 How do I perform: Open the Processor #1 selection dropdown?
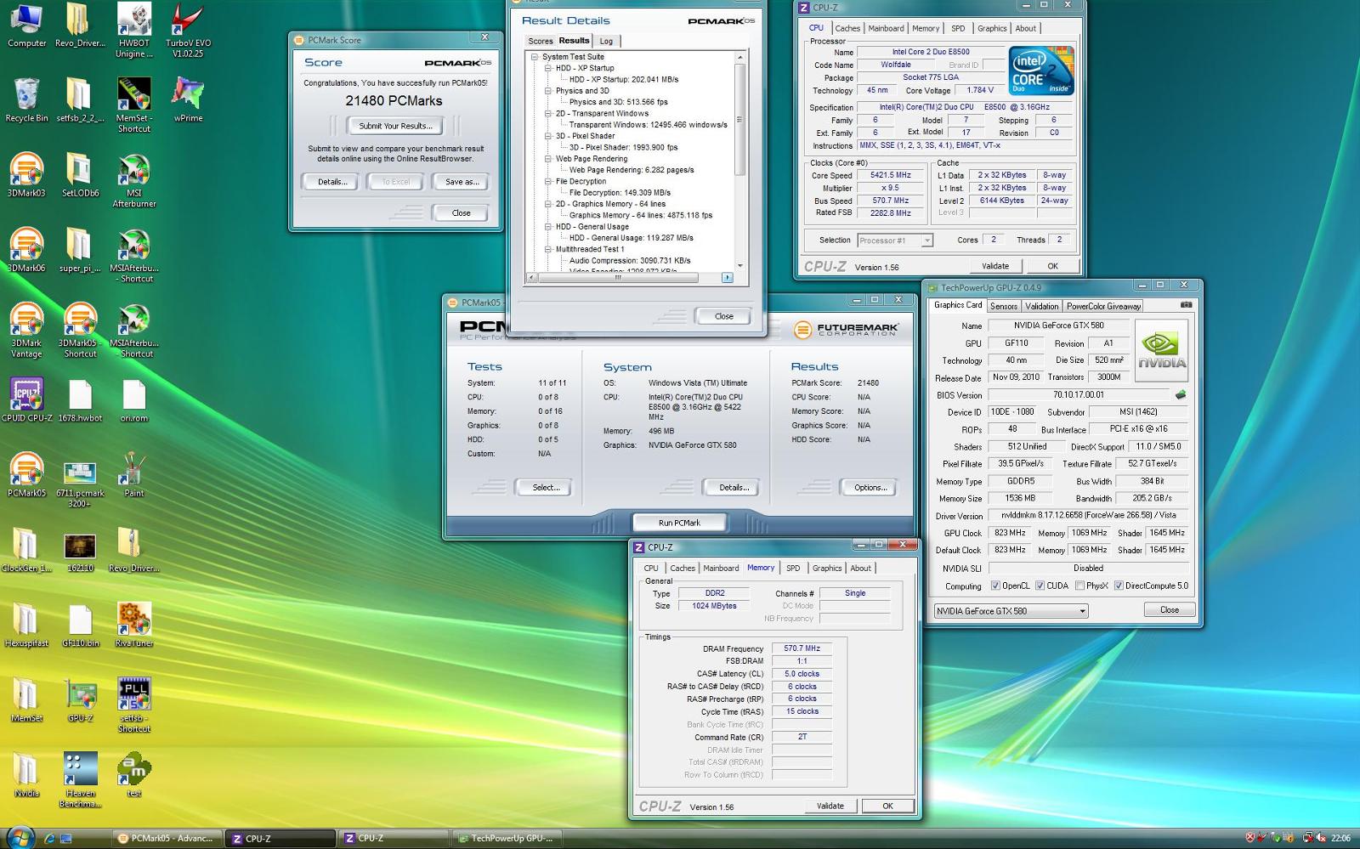pyautogui.click(x=895, y=241)
